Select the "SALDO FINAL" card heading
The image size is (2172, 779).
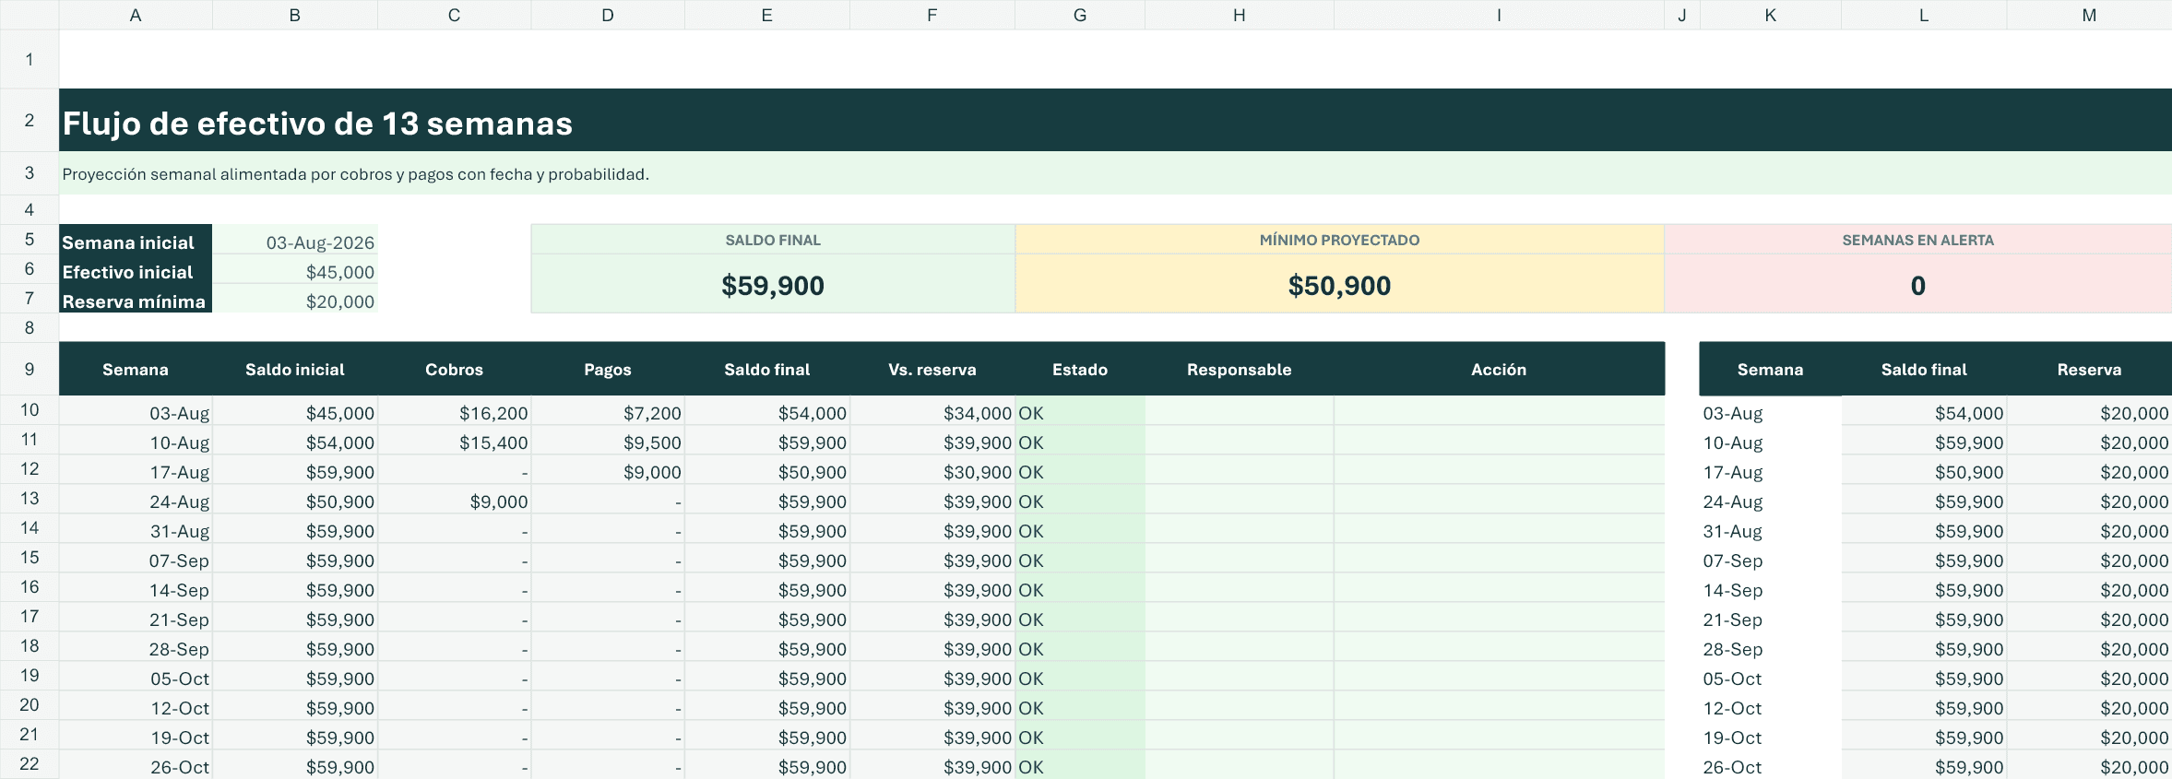(773, 240)
